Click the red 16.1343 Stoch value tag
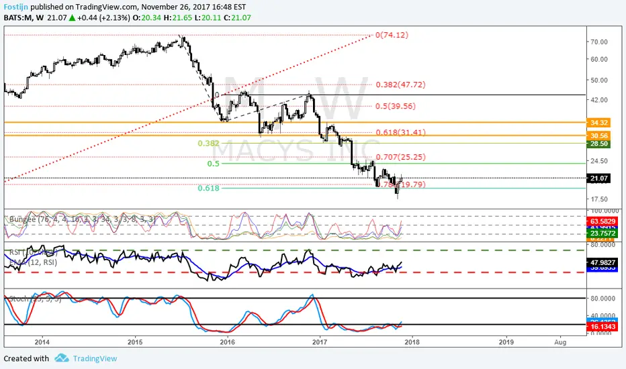Screen dimensions: 626x369 point(602,327)
